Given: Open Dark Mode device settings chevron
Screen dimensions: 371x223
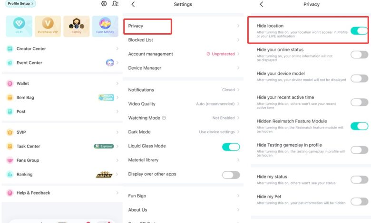Looking at the screenshot, I should click(238, 132).
